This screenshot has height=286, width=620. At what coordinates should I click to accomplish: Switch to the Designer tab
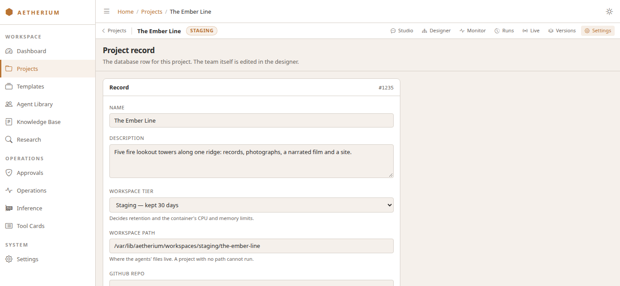(x=436, y=31)
